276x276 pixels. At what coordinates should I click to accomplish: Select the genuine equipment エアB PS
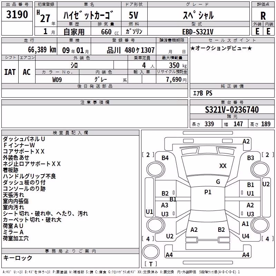coord(203,93)
